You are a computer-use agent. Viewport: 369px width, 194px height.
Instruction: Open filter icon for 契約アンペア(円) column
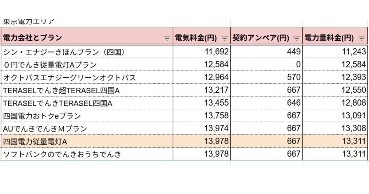click(x=297, y=38)
